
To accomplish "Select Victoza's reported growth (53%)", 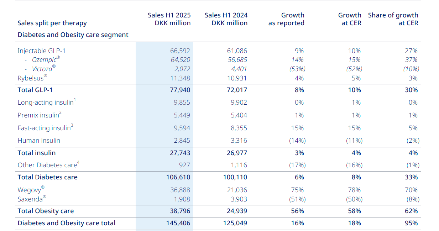I will pyautogui.click(x=297, y=69).
